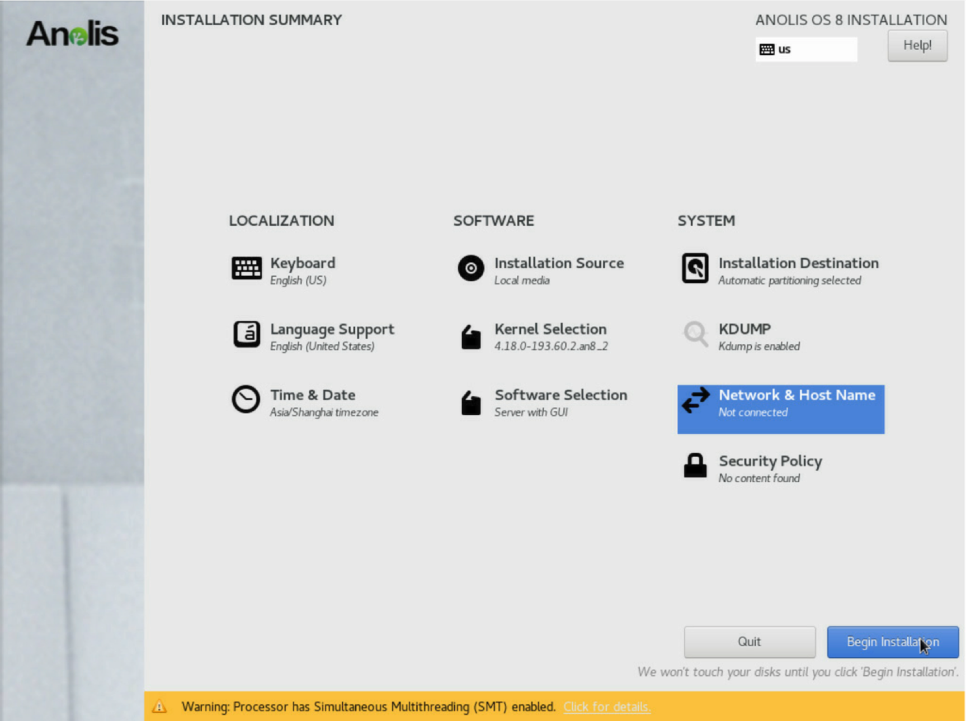
Task: Open the Kernel Selection label
Action: [550, 329]
